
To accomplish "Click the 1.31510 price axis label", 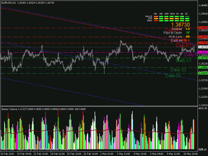I will coord(203,105).
